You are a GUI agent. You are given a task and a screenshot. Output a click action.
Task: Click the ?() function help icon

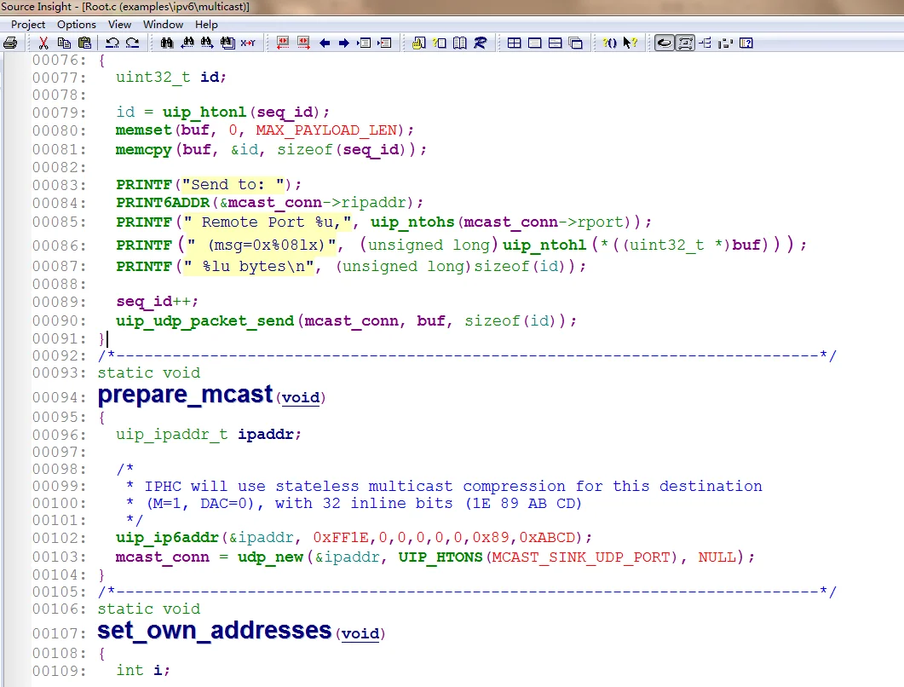click(x=609, y=43)
